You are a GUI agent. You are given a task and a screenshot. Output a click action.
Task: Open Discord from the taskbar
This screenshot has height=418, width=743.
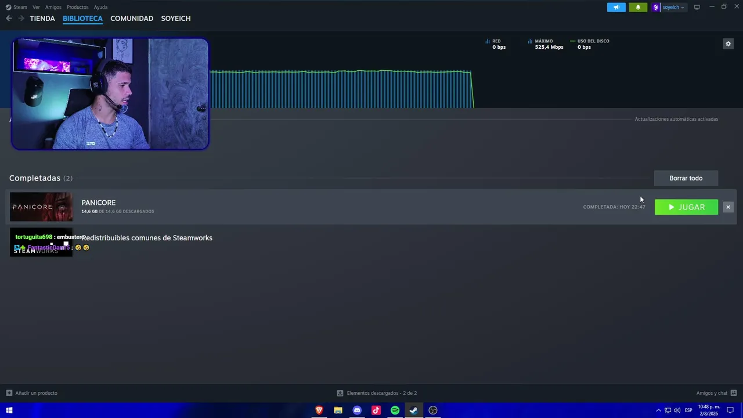point(357,410)
